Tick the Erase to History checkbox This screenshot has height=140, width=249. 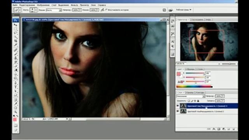coord(107,10)
